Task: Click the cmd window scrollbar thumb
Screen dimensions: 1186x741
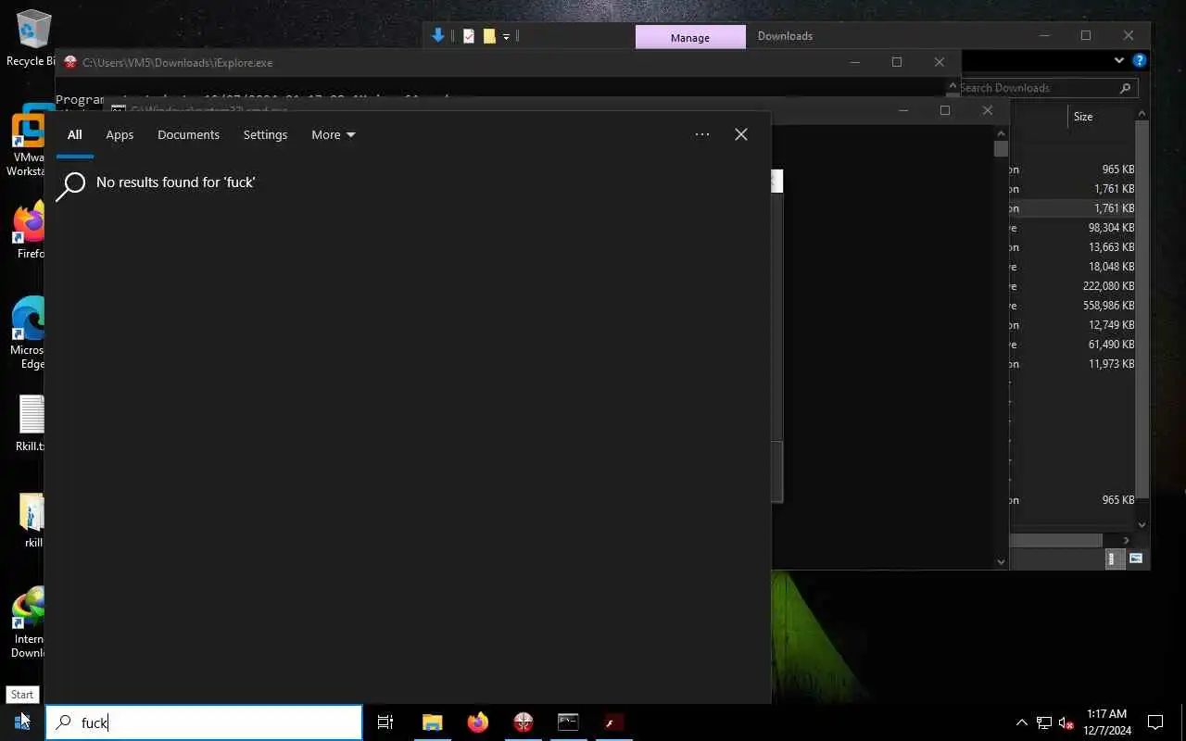Action: click(x=1001, y=148)
